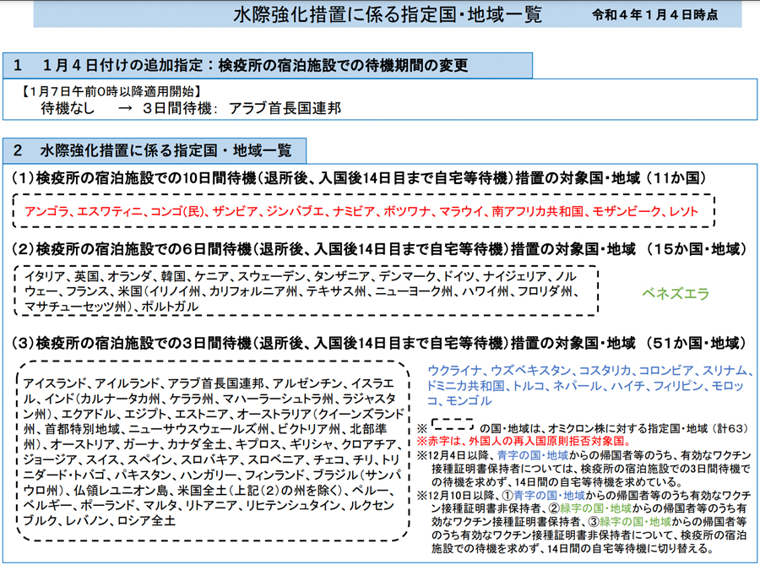Click the line containing パキスタン、ハンガリー
The image size is (760, 565).
212,475
